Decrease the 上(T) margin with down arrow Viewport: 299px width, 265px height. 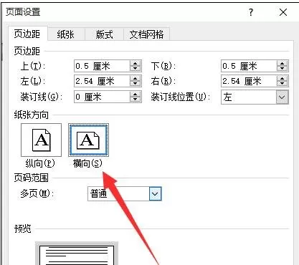click(136, 69)
